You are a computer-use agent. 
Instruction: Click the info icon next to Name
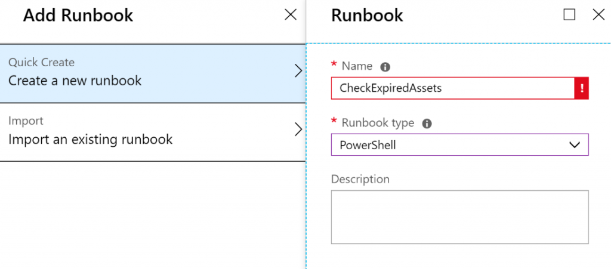[385, 67]
